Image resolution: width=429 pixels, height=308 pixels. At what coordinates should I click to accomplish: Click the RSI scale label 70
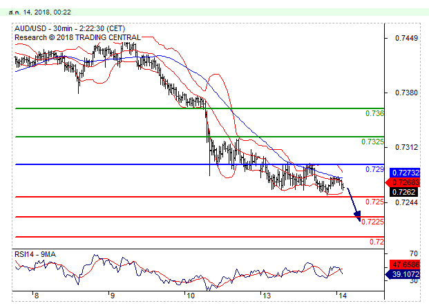click(414, 254)
